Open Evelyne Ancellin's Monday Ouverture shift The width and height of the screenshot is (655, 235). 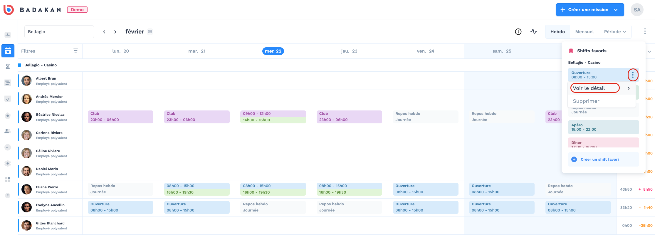point(120,207)
